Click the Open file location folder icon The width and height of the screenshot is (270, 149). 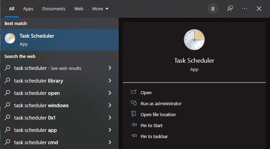[133, 114]
